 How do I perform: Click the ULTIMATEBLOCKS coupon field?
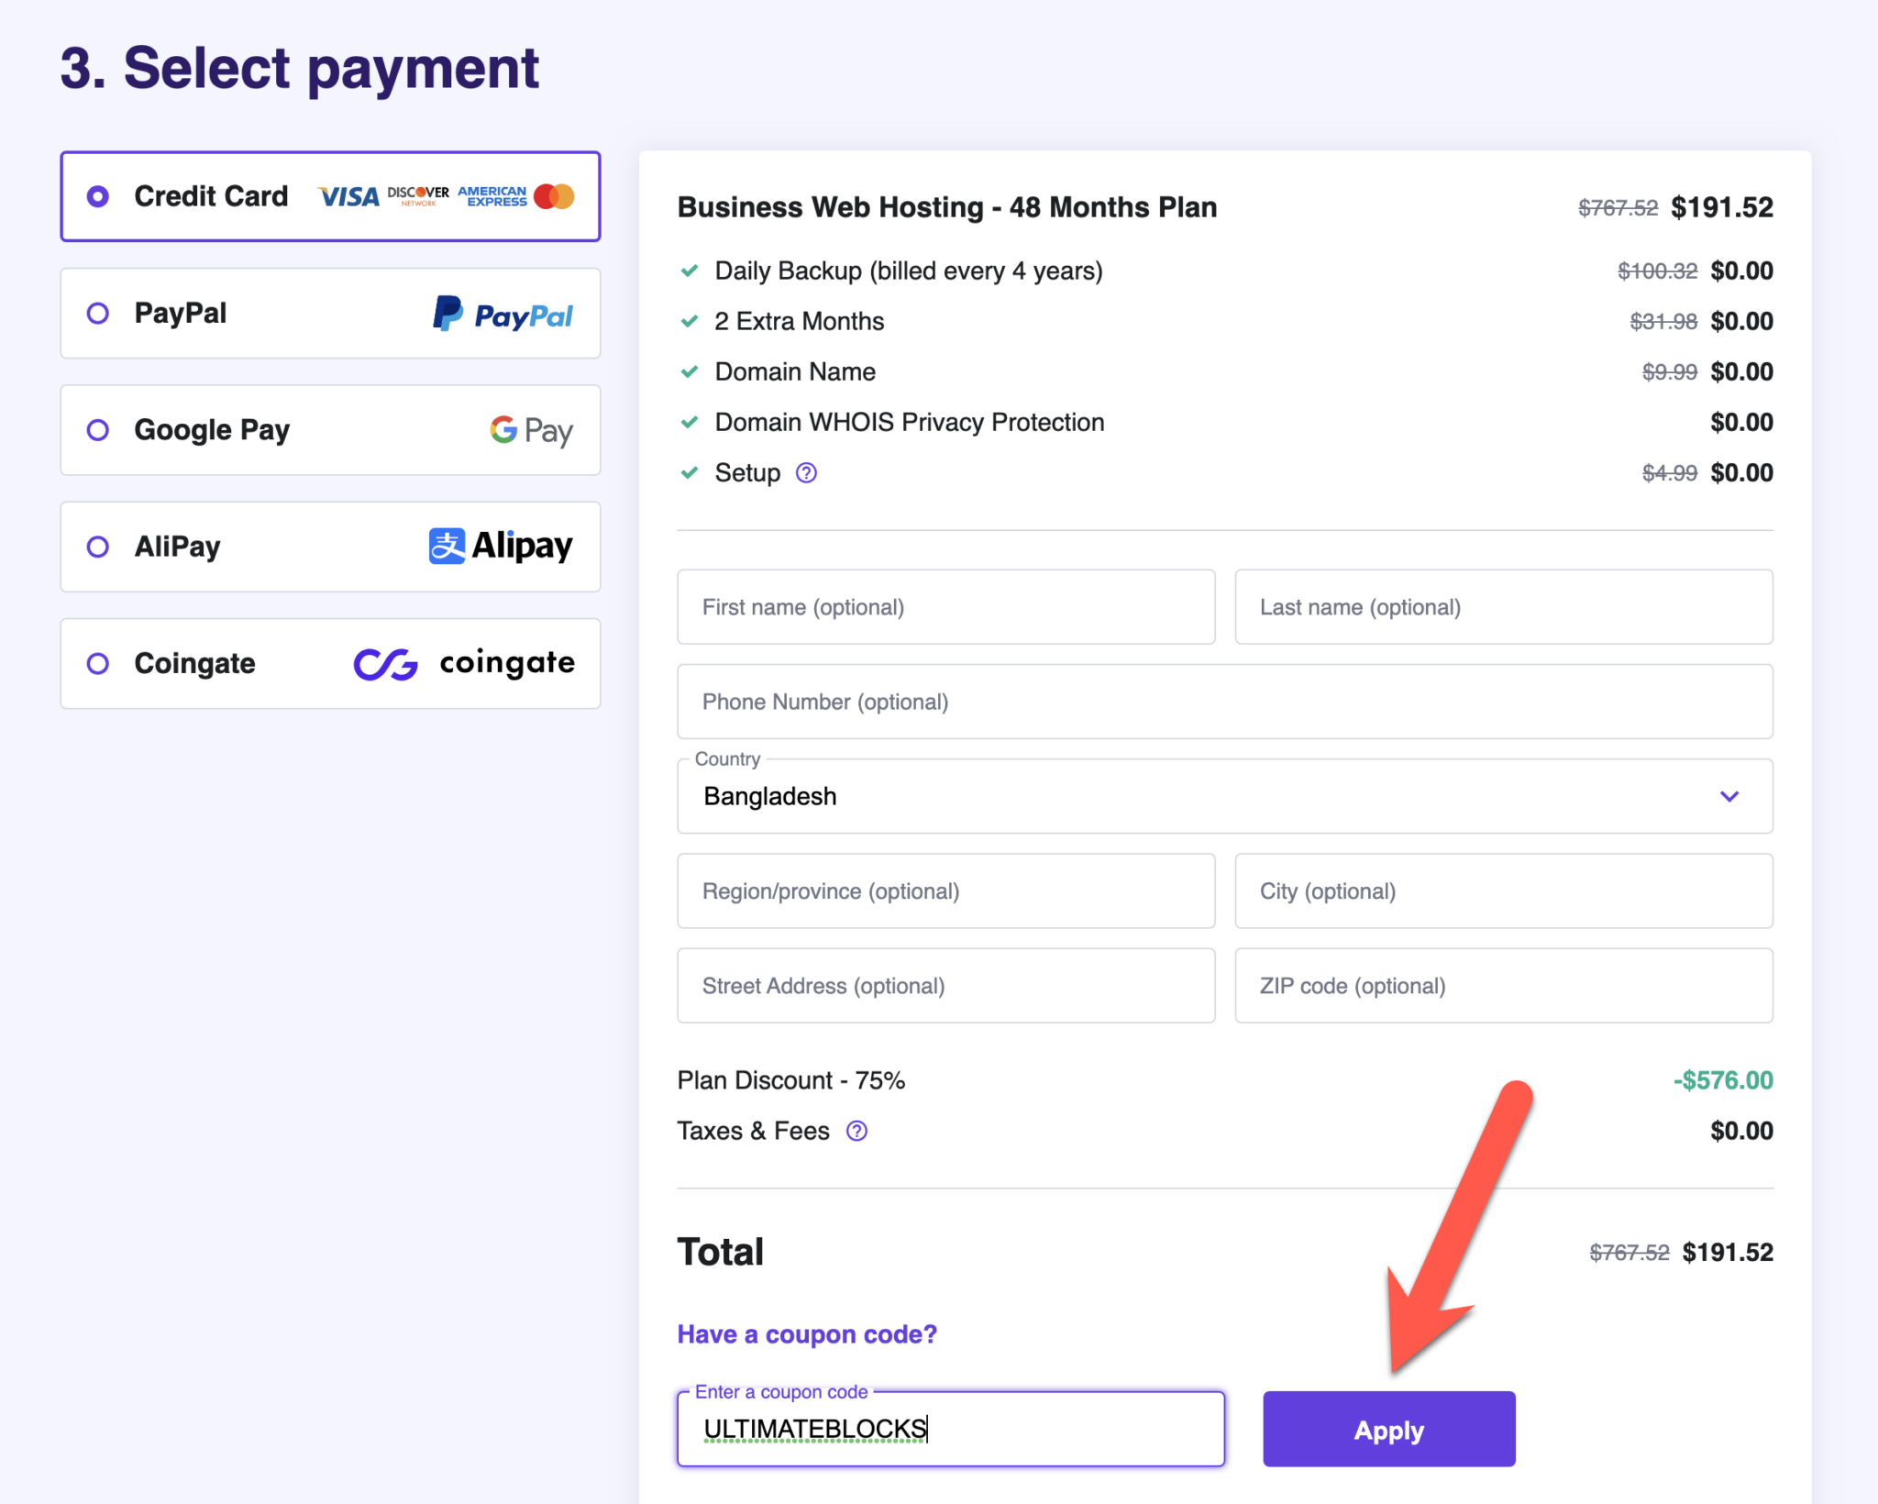(950, 1429)
